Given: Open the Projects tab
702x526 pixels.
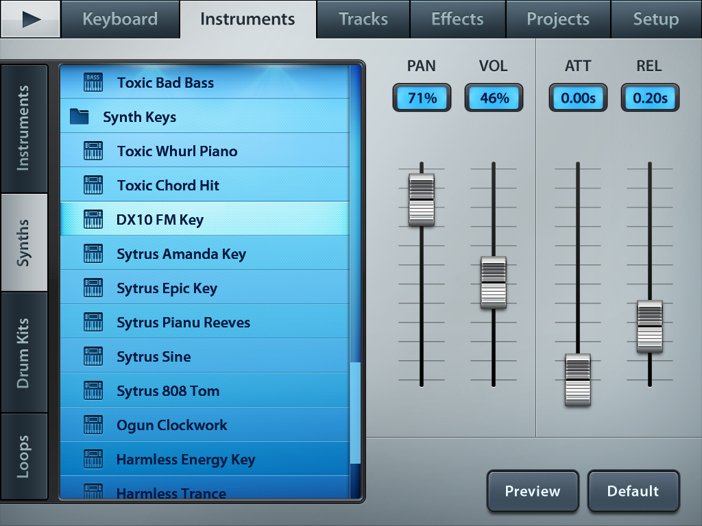Looking at the screenshot, I should [558, 18].
